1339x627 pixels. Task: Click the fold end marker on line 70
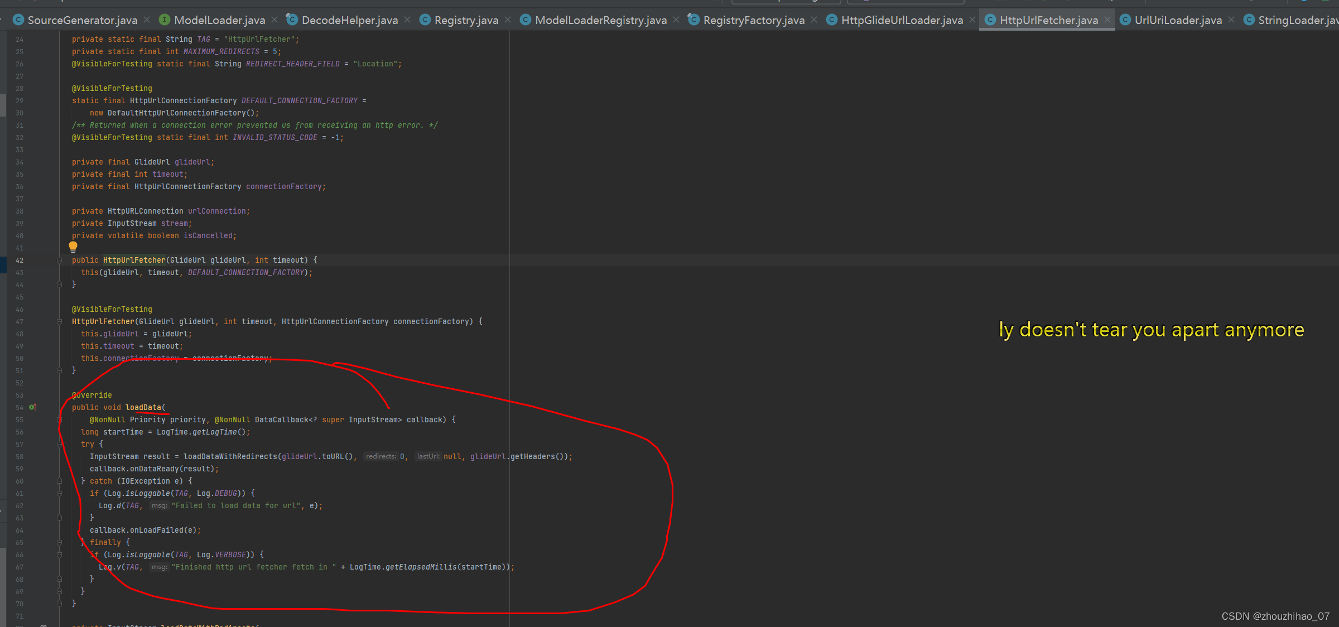[59, 604]
